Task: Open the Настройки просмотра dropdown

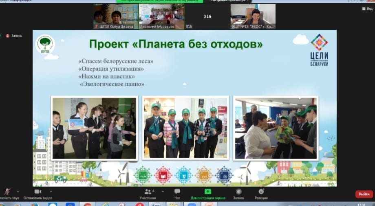Action: [229, 1]
